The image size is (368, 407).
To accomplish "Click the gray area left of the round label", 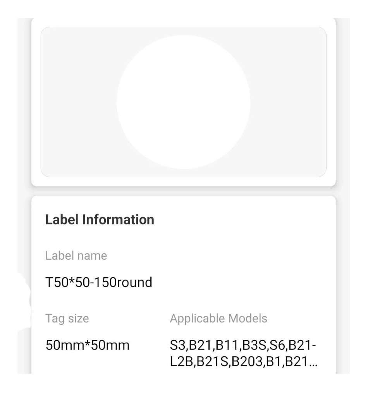I will 77,102.
